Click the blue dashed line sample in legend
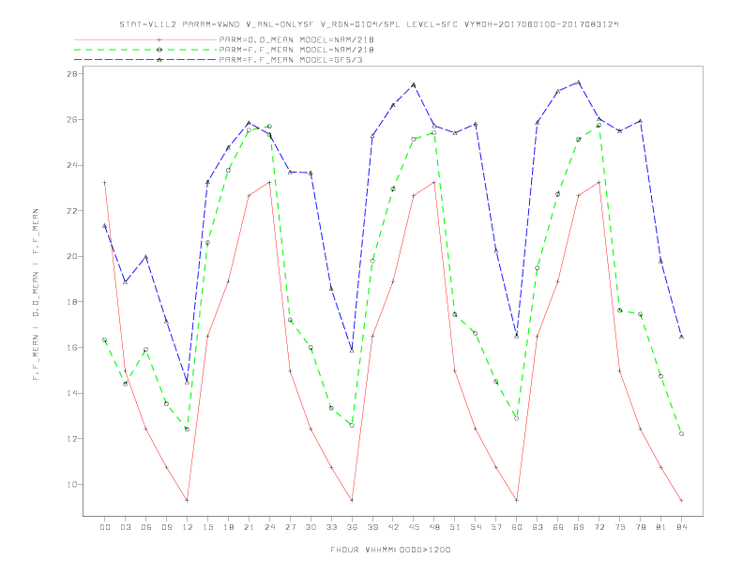This screenshot has width=743, height=574. pos(145,60)
